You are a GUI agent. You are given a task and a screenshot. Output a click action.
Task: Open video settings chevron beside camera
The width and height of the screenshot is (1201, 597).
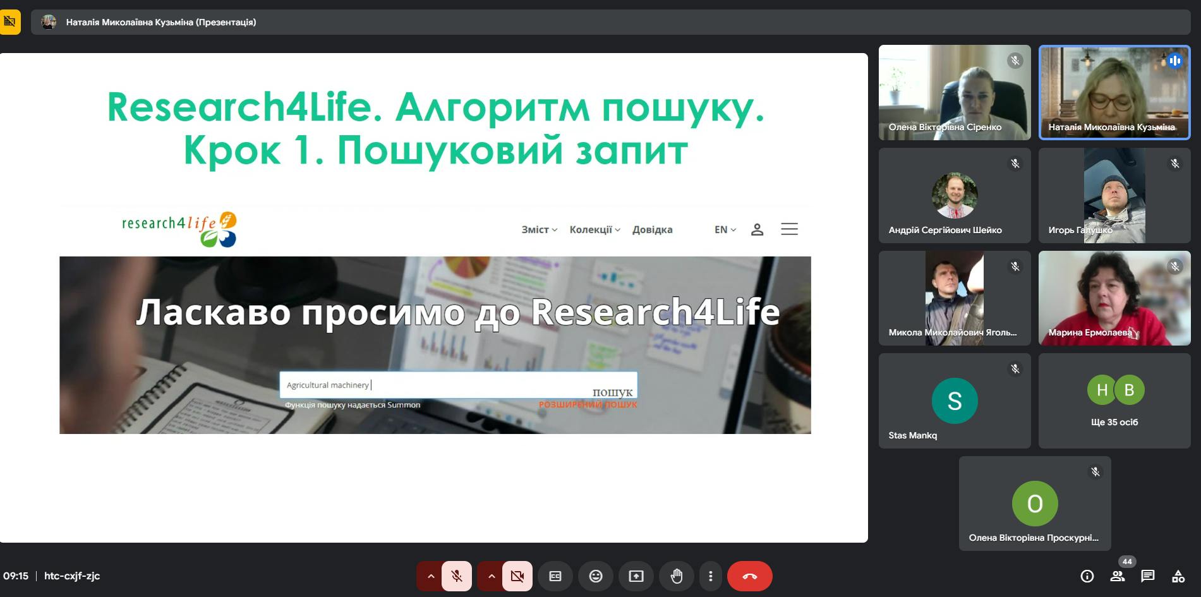491,576
